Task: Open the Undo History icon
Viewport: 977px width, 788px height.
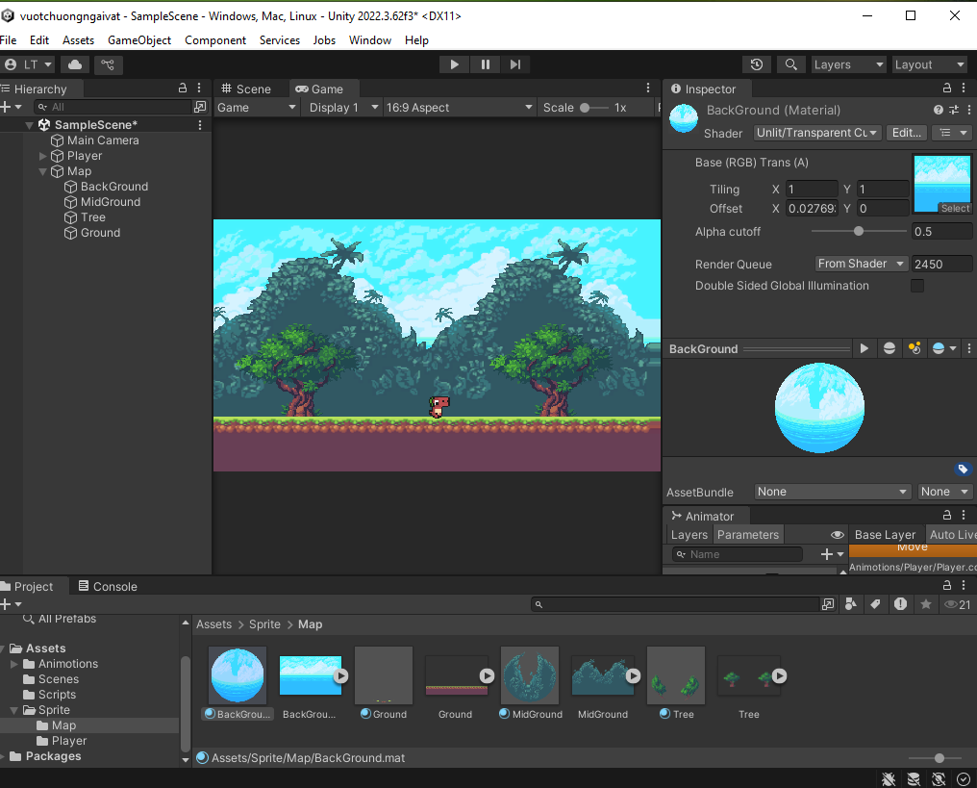Action: point(757,64)
